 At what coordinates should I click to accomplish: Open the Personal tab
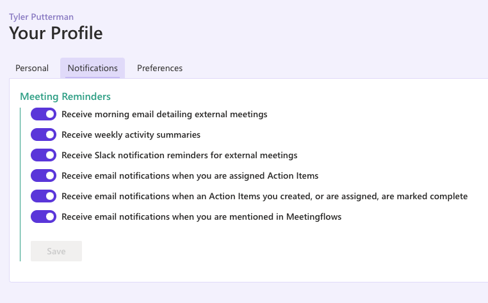[32, 68]
